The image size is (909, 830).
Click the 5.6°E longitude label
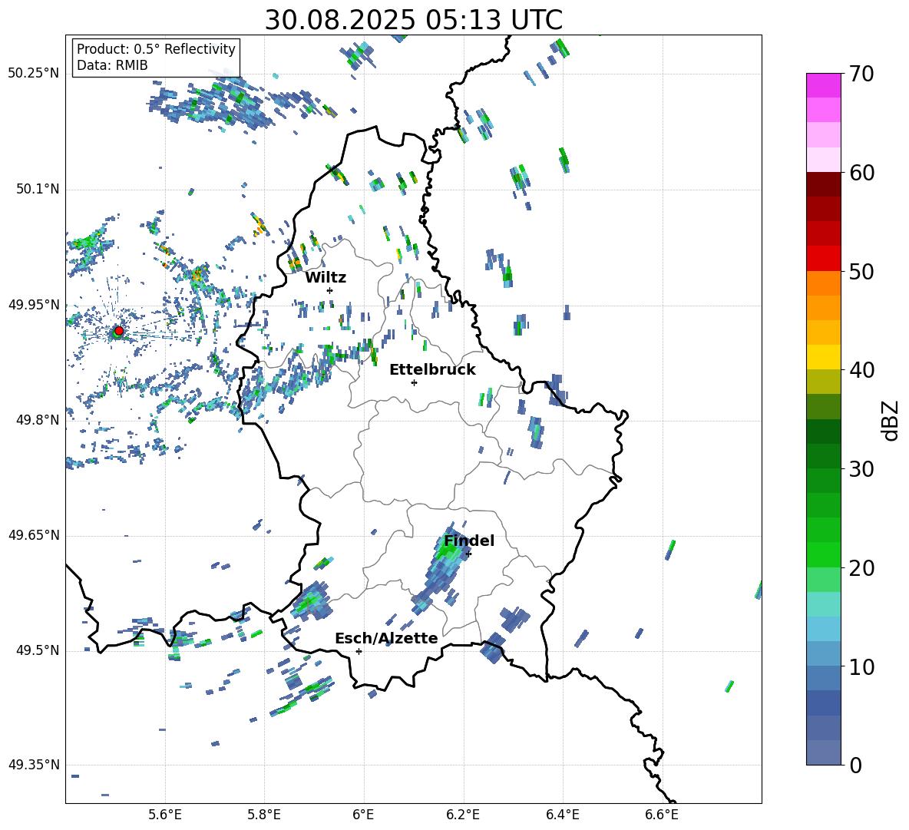click(x=165, y=815)
